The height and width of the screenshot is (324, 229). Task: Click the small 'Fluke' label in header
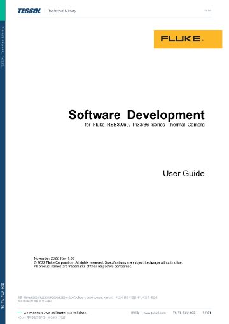tap(207, 10)
